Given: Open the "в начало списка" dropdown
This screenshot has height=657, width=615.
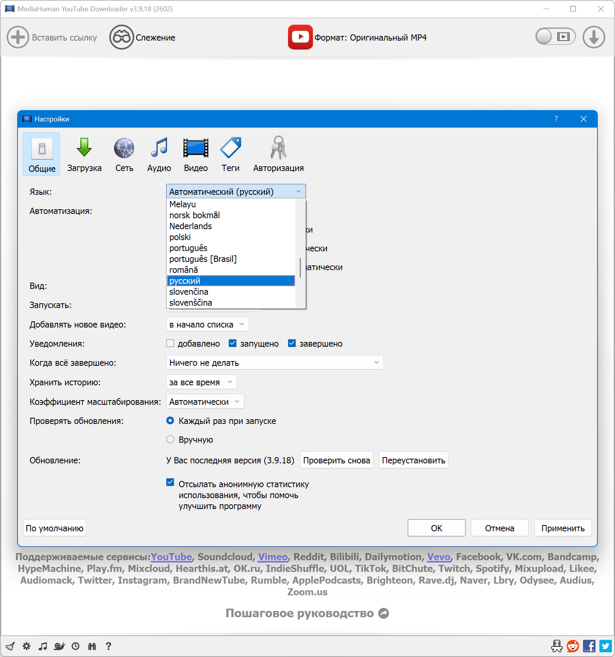Looking at the screenshot, I should tap(207, 324).
